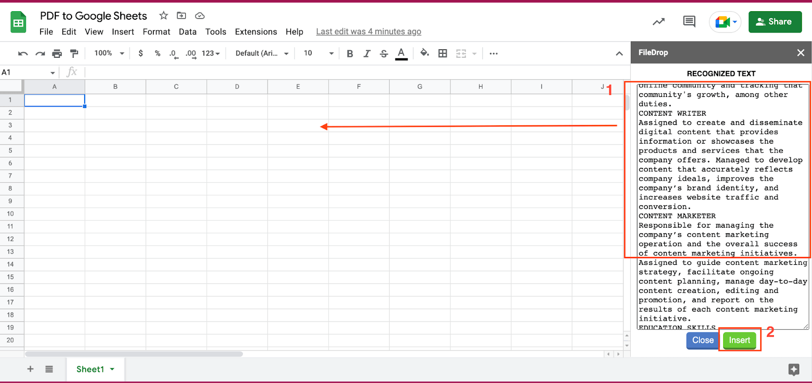812x383 pixels.
Task: Open comment history
Action: tap(689, 22)
